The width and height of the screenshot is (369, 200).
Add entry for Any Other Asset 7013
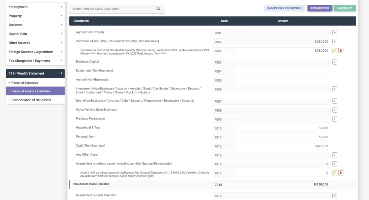point(334,155)
